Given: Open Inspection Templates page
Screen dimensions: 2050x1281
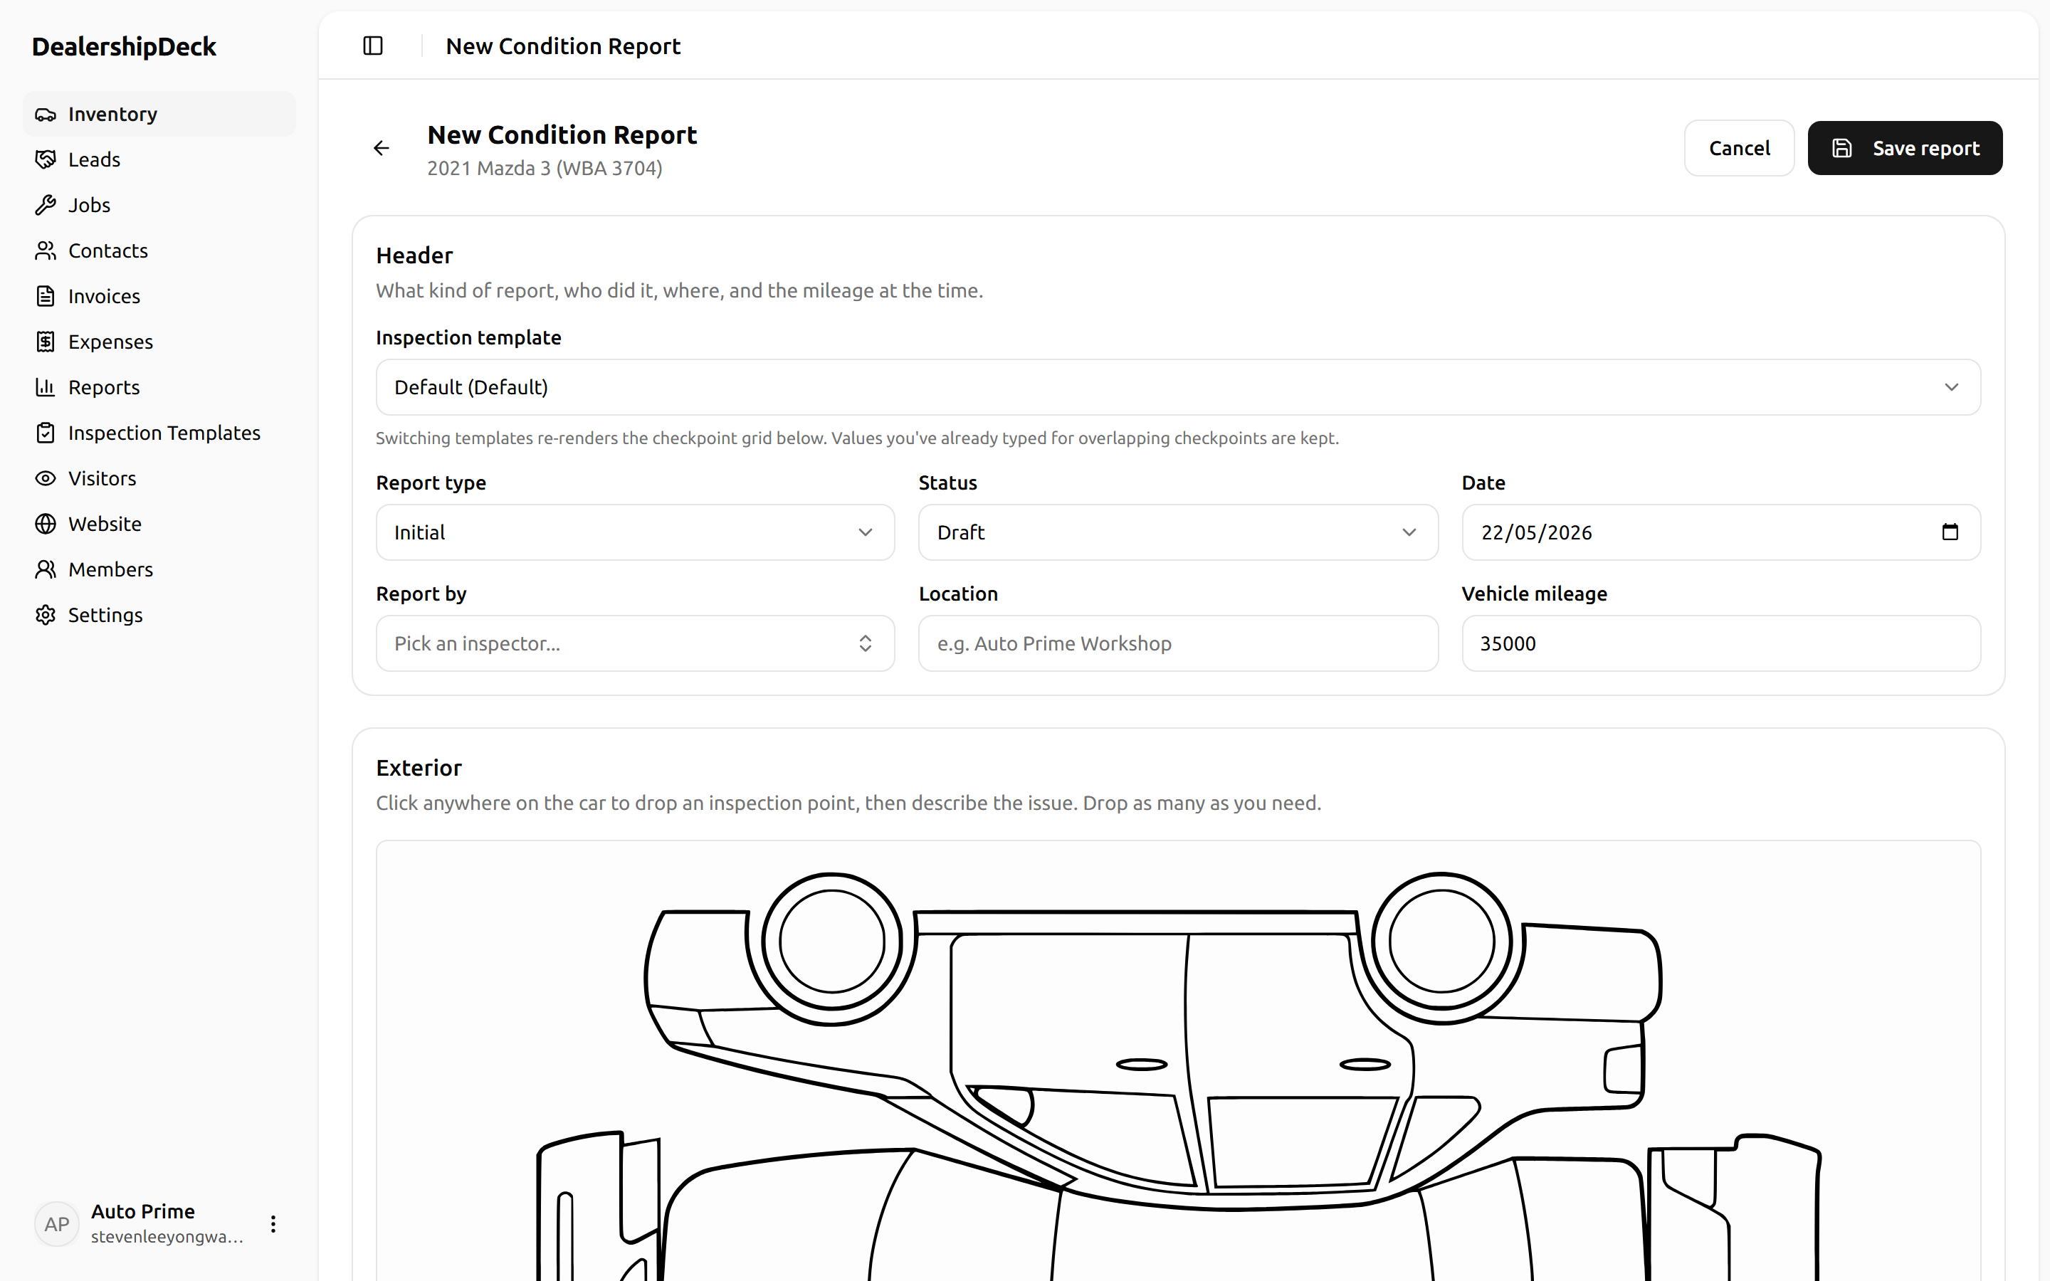Looking at the screenshot, I should [159, 433].
